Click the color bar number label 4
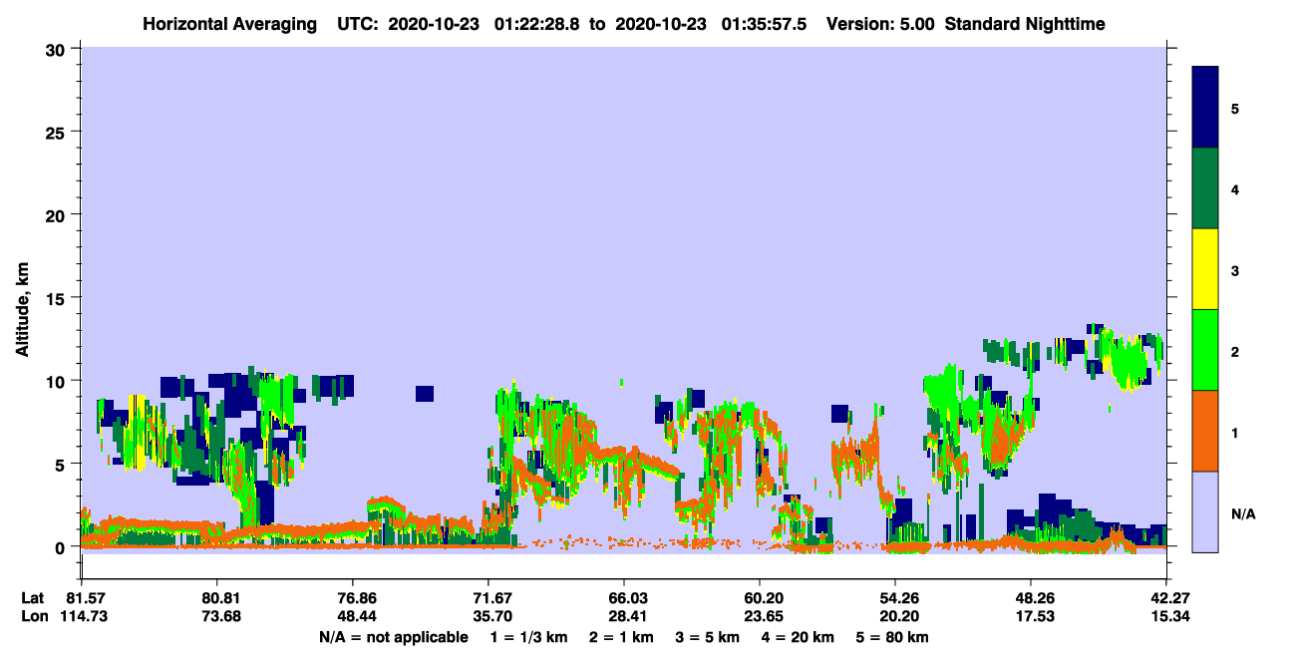This screenshot has width=1296, height=665. pyautogui.click(x=1235, y=188)
